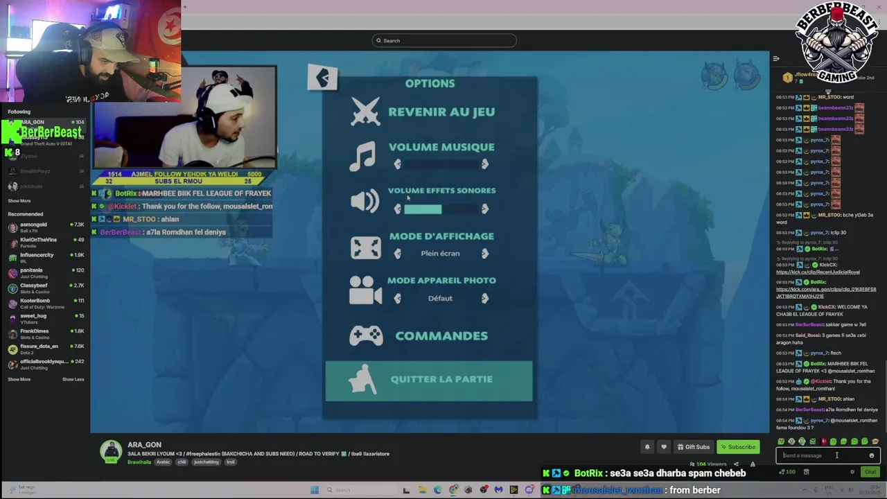Screen dimensions: 887x499
Task: Click Show Less under Recommended
Action: coord(73,380)
